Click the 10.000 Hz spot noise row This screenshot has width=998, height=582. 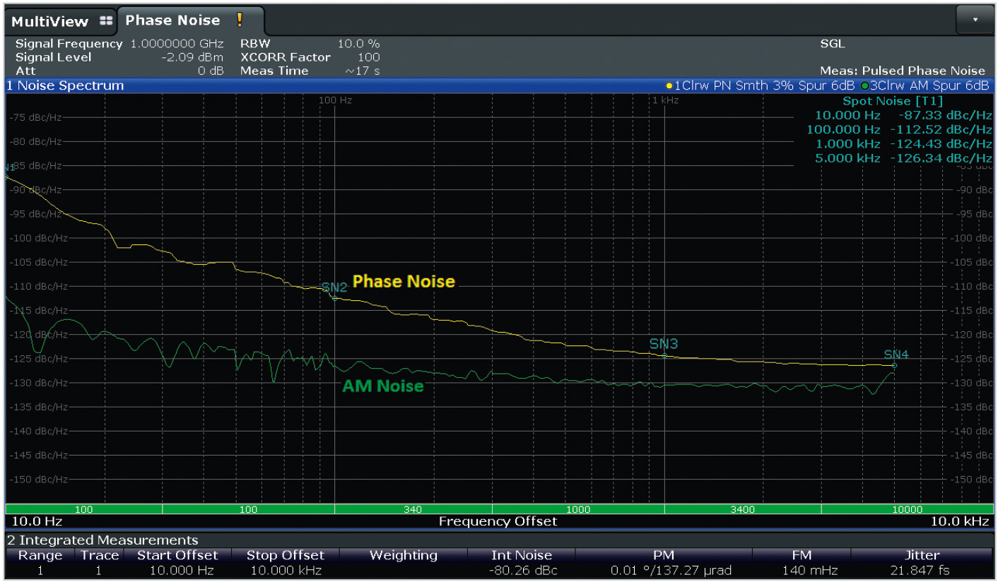tap(903, 115)
